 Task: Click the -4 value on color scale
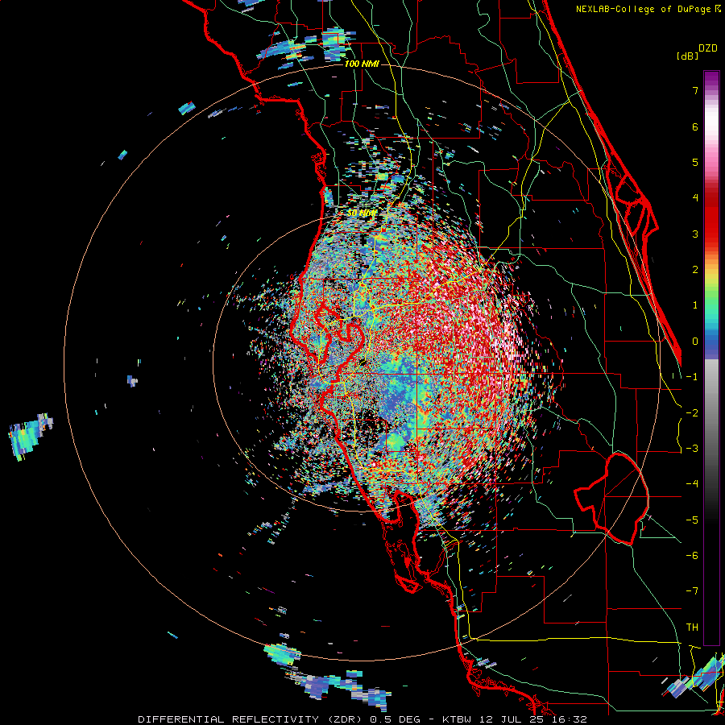click(x=692, y=484)
